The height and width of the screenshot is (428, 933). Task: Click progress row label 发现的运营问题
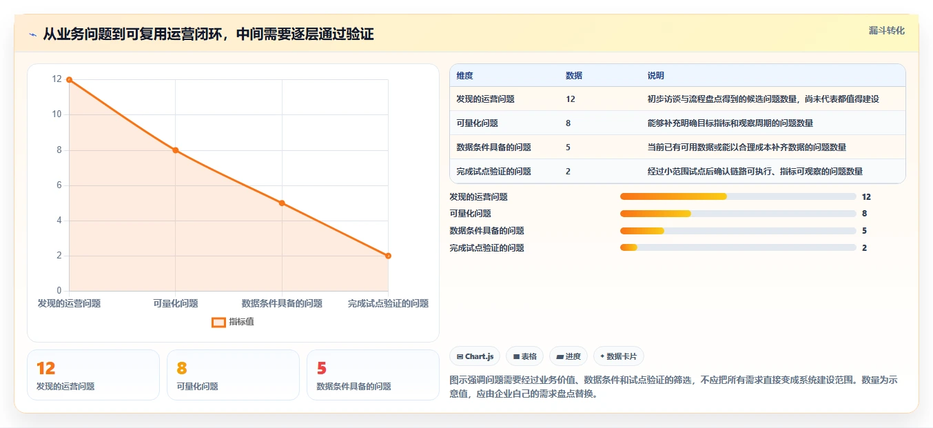478,196
